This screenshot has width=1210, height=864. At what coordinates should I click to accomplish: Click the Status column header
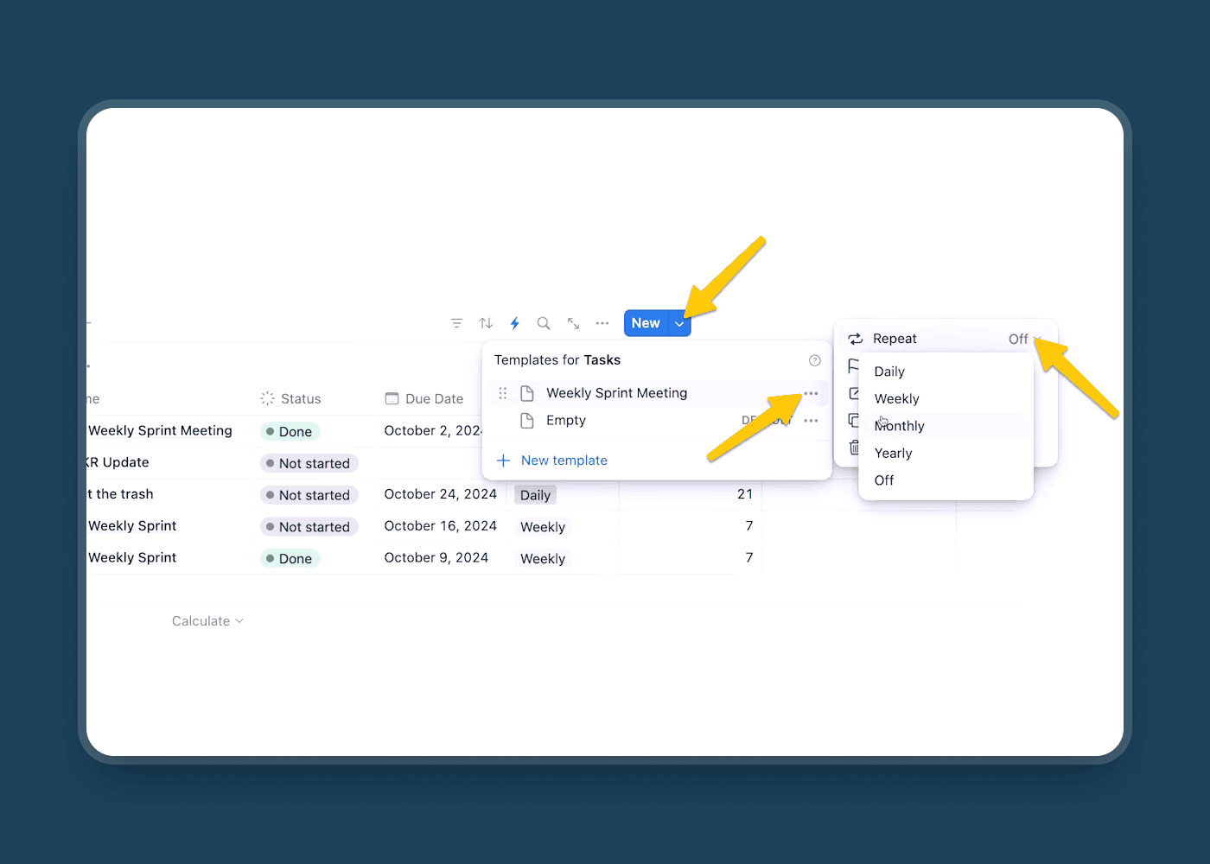tap(300, 398)
